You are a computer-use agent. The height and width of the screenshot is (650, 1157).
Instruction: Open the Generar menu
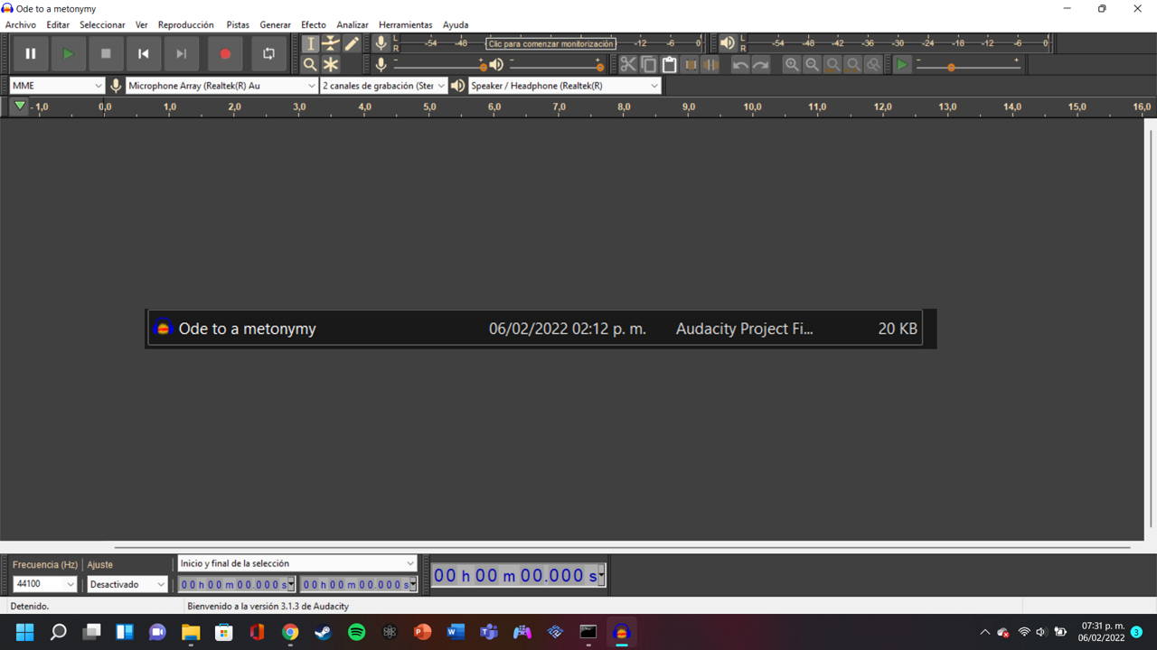click(x=276, y=24)
